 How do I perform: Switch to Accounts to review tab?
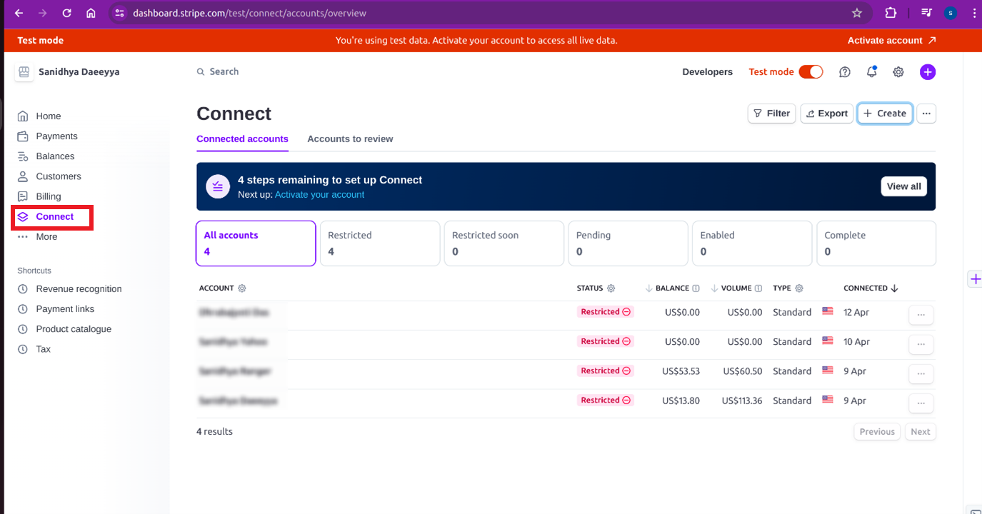pyautogui.click(x=350, y=139)
